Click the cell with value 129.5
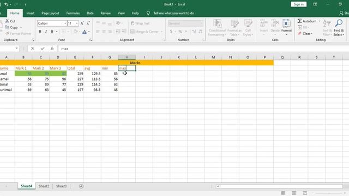 [92, 73]
